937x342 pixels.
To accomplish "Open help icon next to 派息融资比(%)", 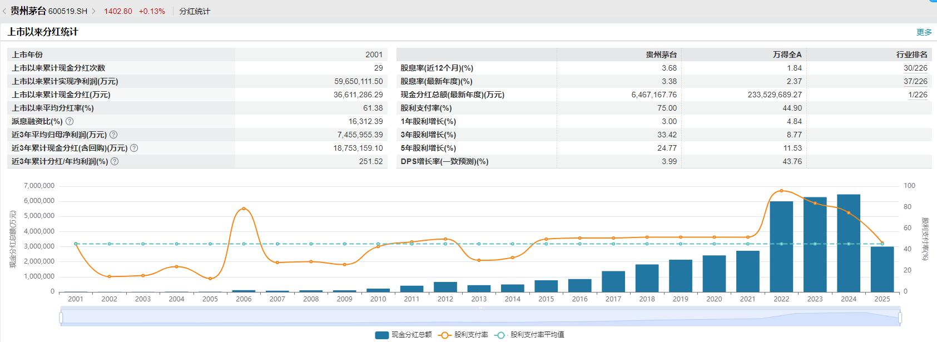I will click(70, 121).
